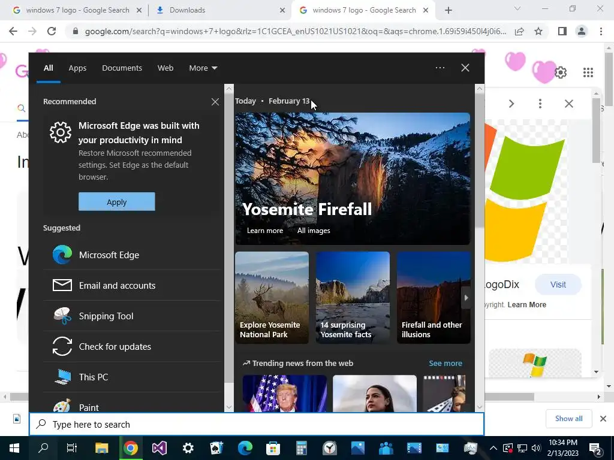614x460 pixels.
Task: Open a new Chrome tab
Action: (x=449, y=11)
